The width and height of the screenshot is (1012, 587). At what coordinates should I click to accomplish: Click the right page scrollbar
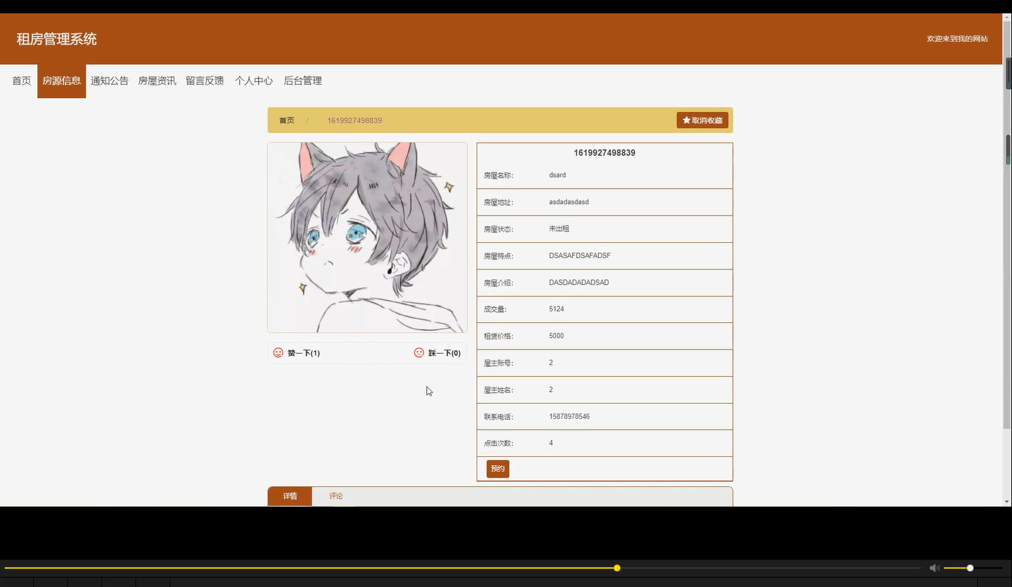1007,147
